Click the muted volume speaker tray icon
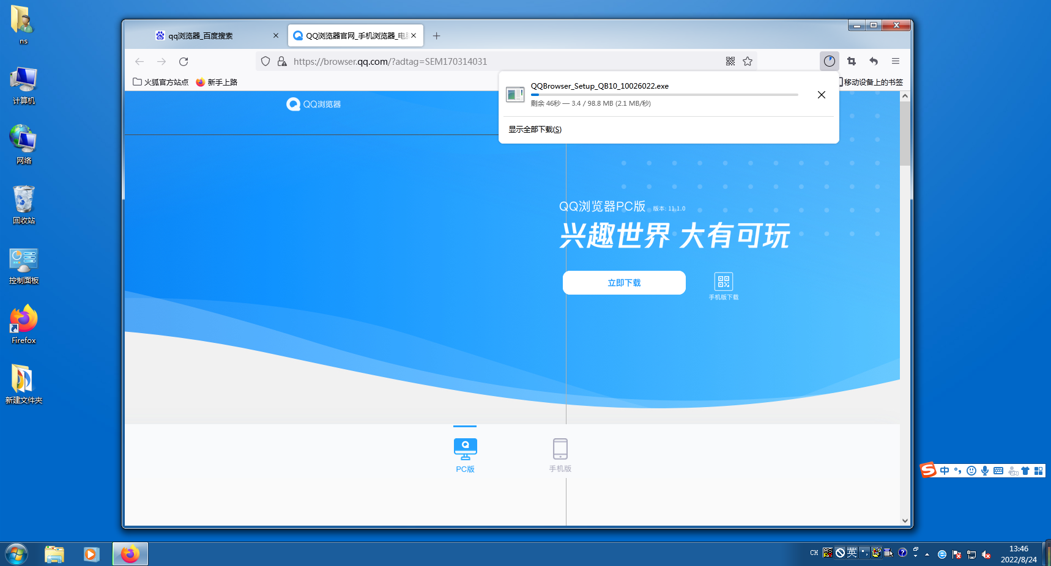The width and height of the screenshot is (1051, 566). 986,554
